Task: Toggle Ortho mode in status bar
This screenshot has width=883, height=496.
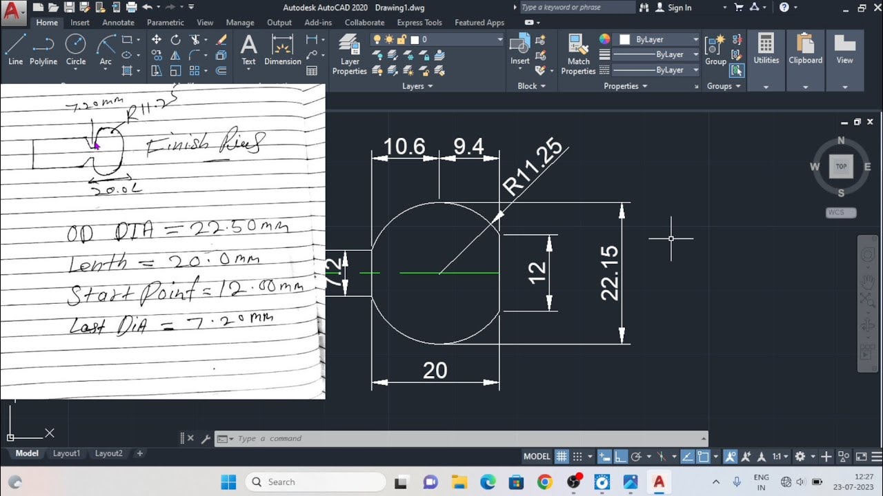Action: tap(621, 456)
